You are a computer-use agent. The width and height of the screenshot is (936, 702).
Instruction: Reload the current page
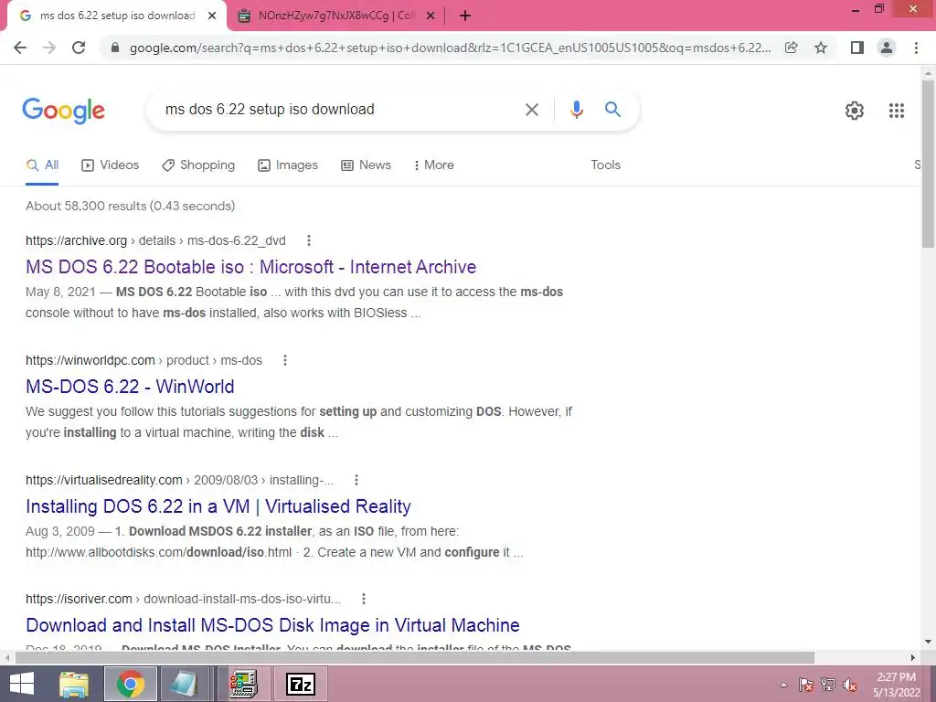click(79, 48)
